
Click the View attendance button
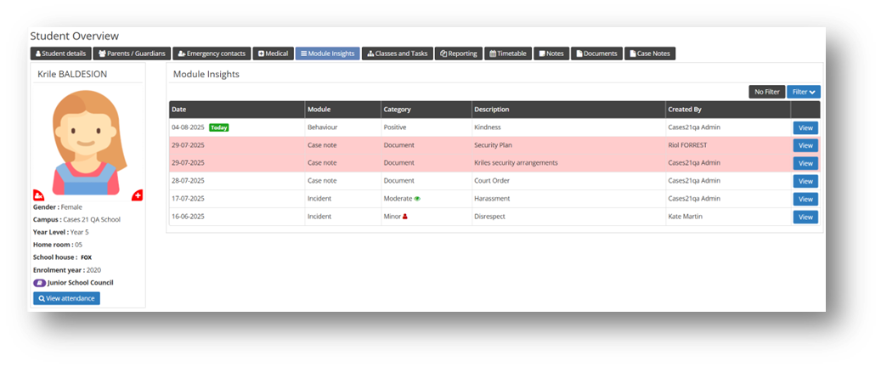[66, 298]
